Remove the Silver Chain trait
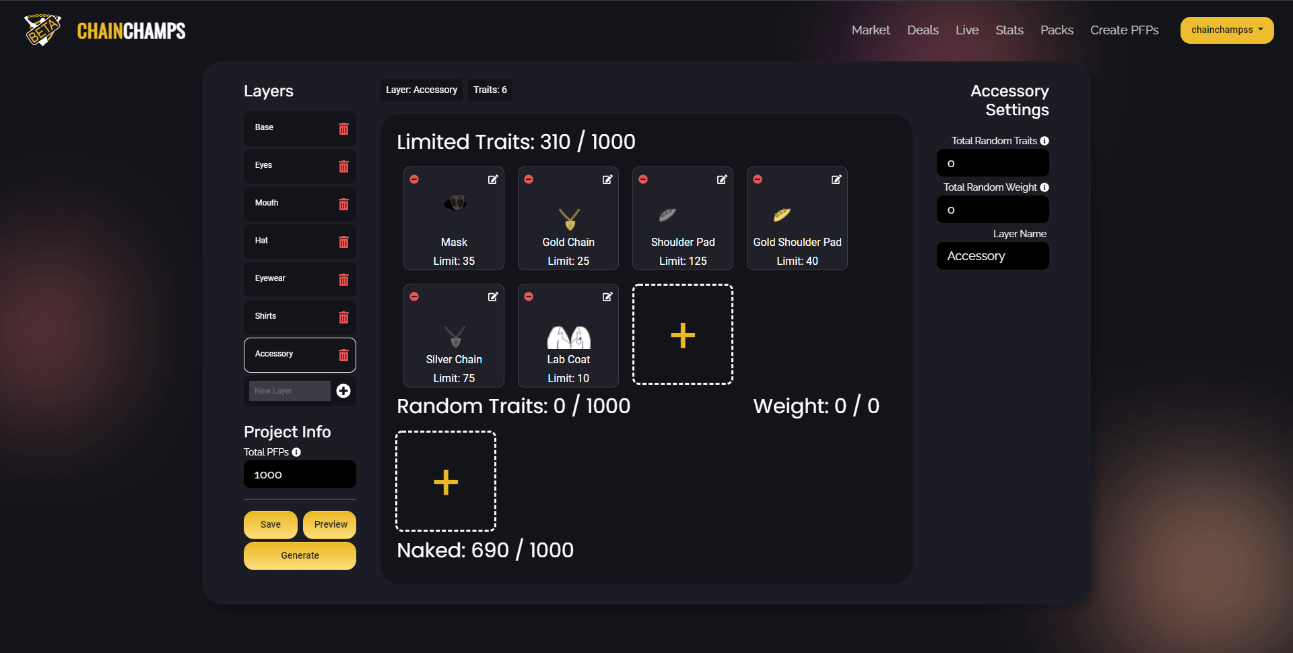 click(414, 297)
